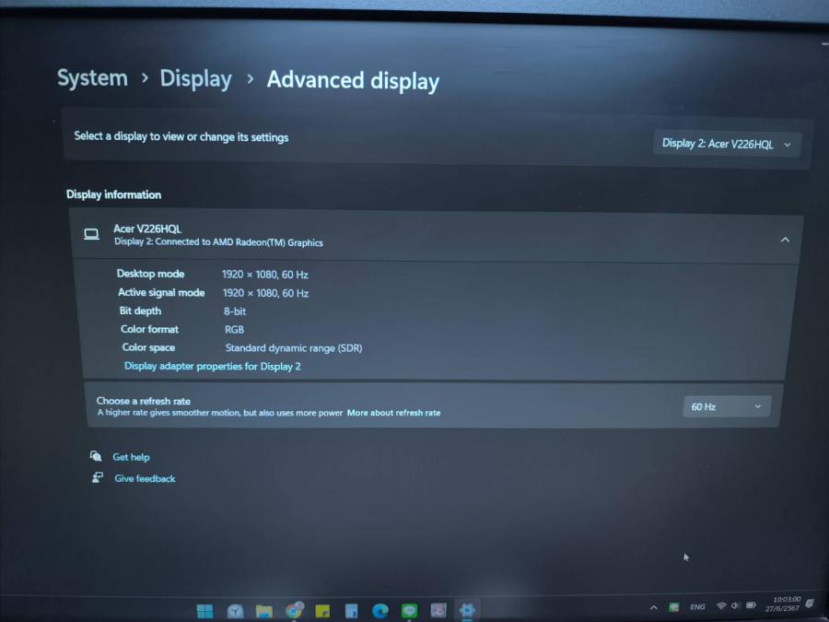The width and height of the screenshot is (829, 622).
Task: Open the blue calculator-like taskbar app
Action: click(351, 611)
